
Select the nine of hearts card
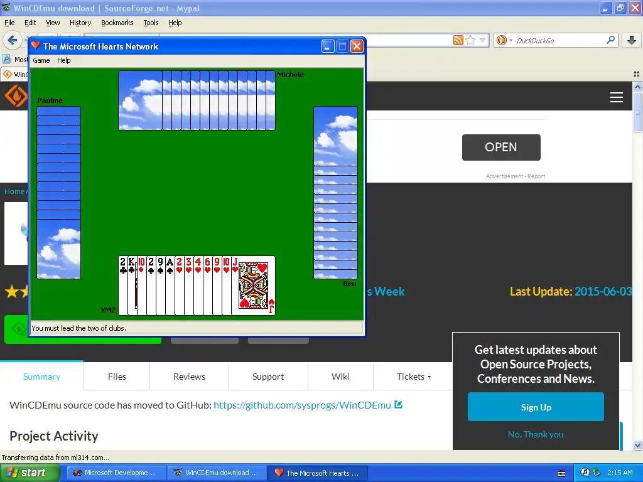(x=217, y=286)
